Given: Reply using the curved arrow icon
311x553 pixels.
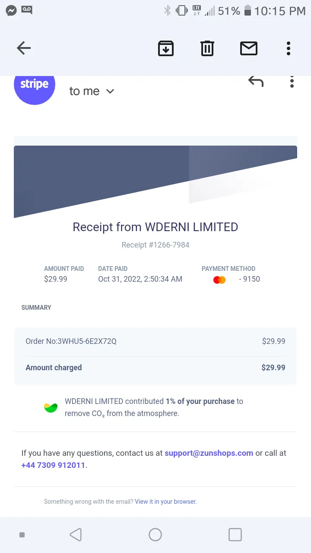Looking at the screenshot, I should (x=256, y=81).
